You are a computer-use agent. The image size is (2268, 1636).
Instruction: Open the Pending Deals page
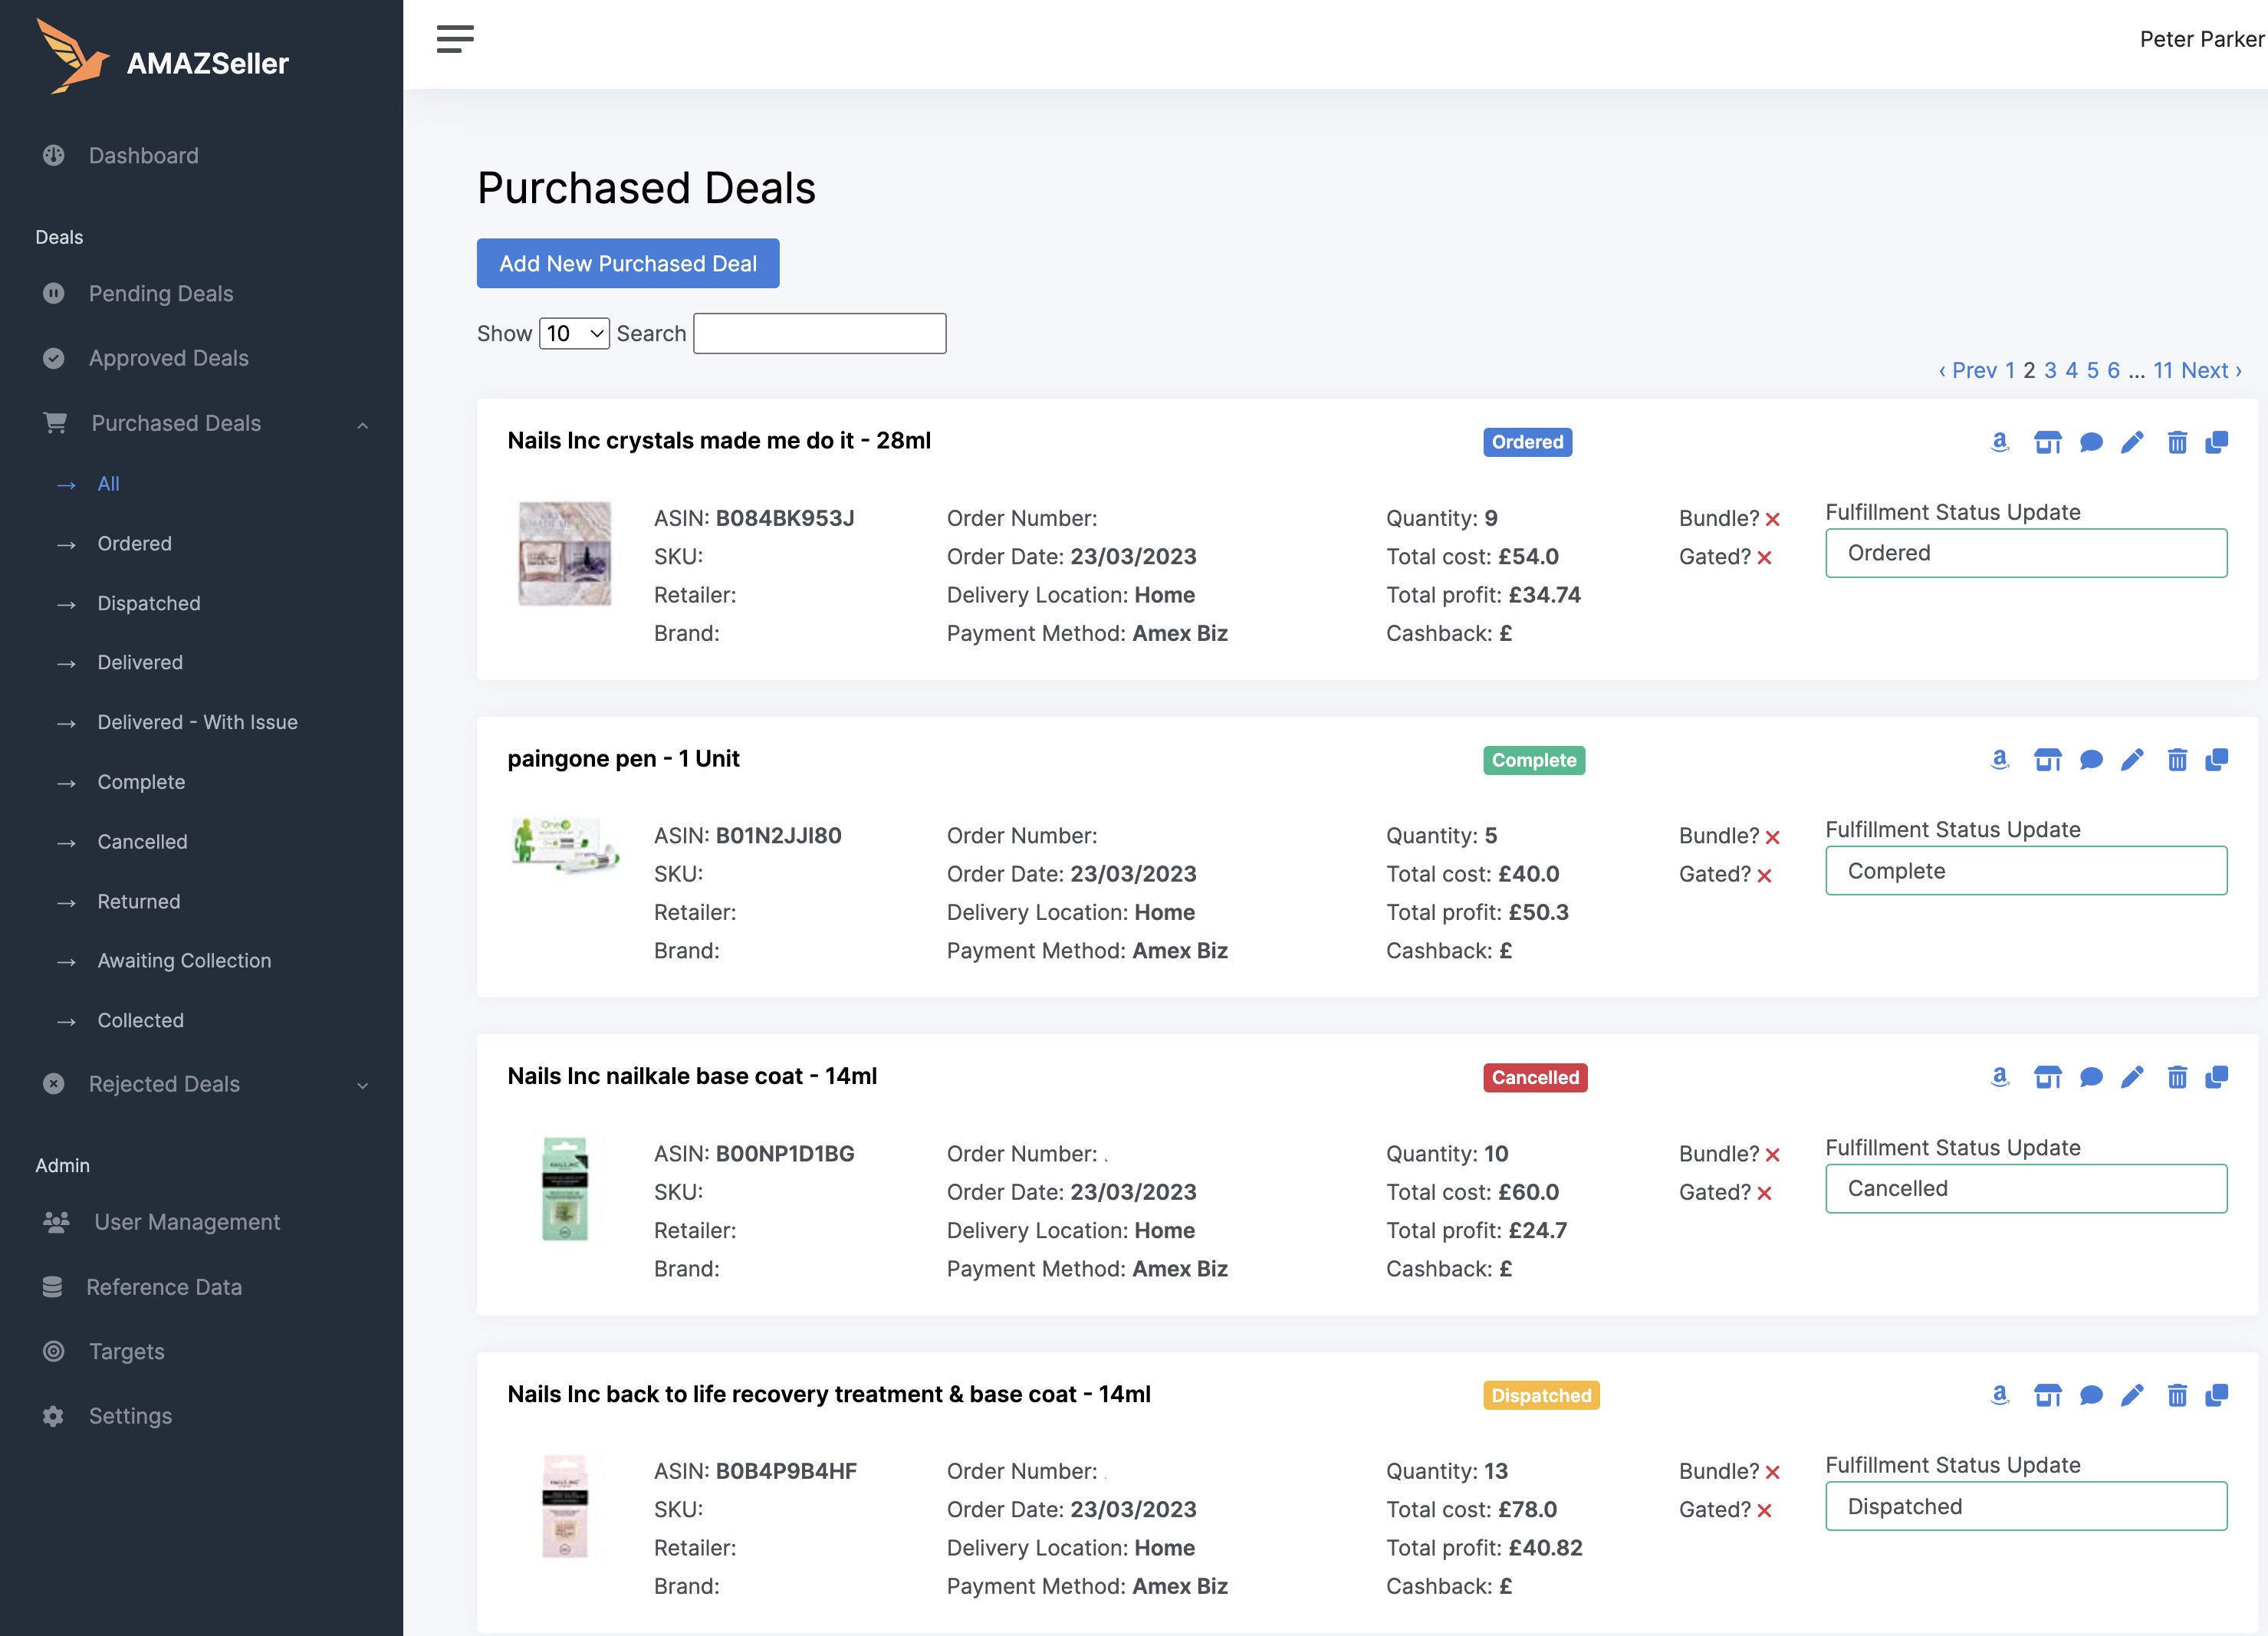pos(160,293)
